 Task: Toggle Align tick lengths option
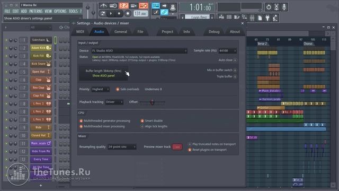click(x=142, y=126)
